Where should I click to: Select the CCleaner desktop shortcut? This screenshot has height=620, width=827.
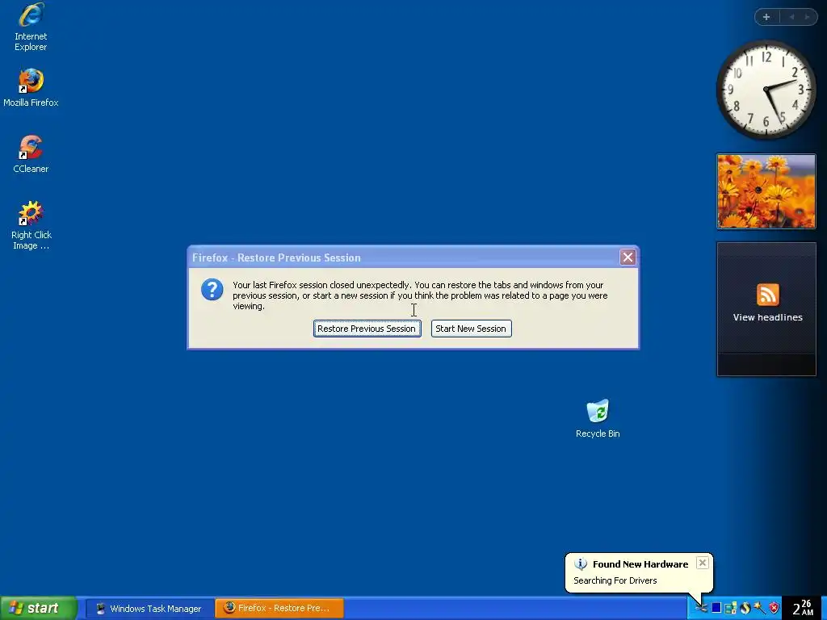(31, 154)
